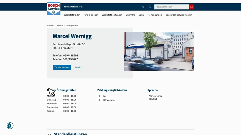Open the Jobs menu item

(x=141, y=15)
